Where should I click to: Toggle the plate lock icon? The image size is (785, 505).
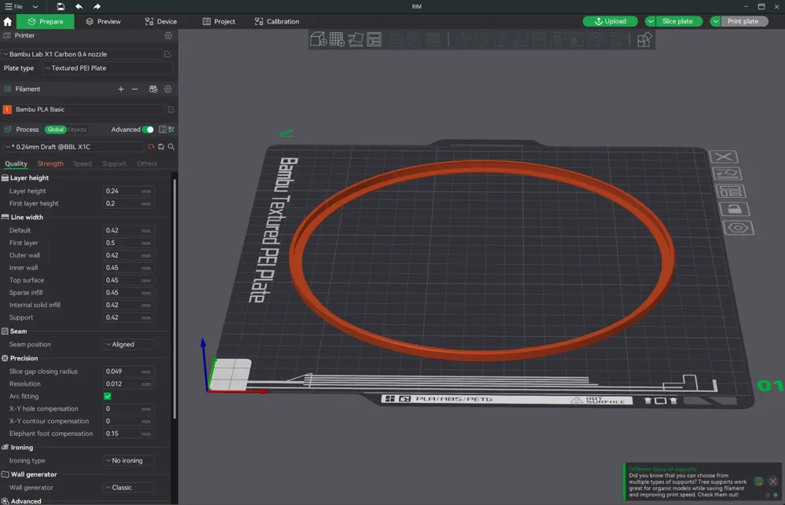pyautogui.click(x=735, y=209)
